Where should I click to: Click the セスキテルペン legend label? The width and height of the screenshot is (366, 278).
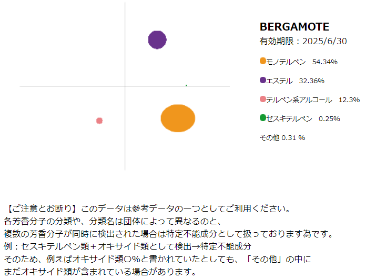(x=289, y=118)
